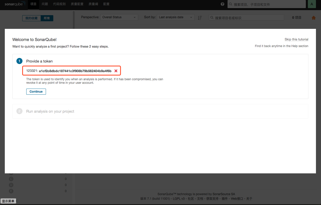
Task: Open the 配置 menu item
Action: (106, 4)
